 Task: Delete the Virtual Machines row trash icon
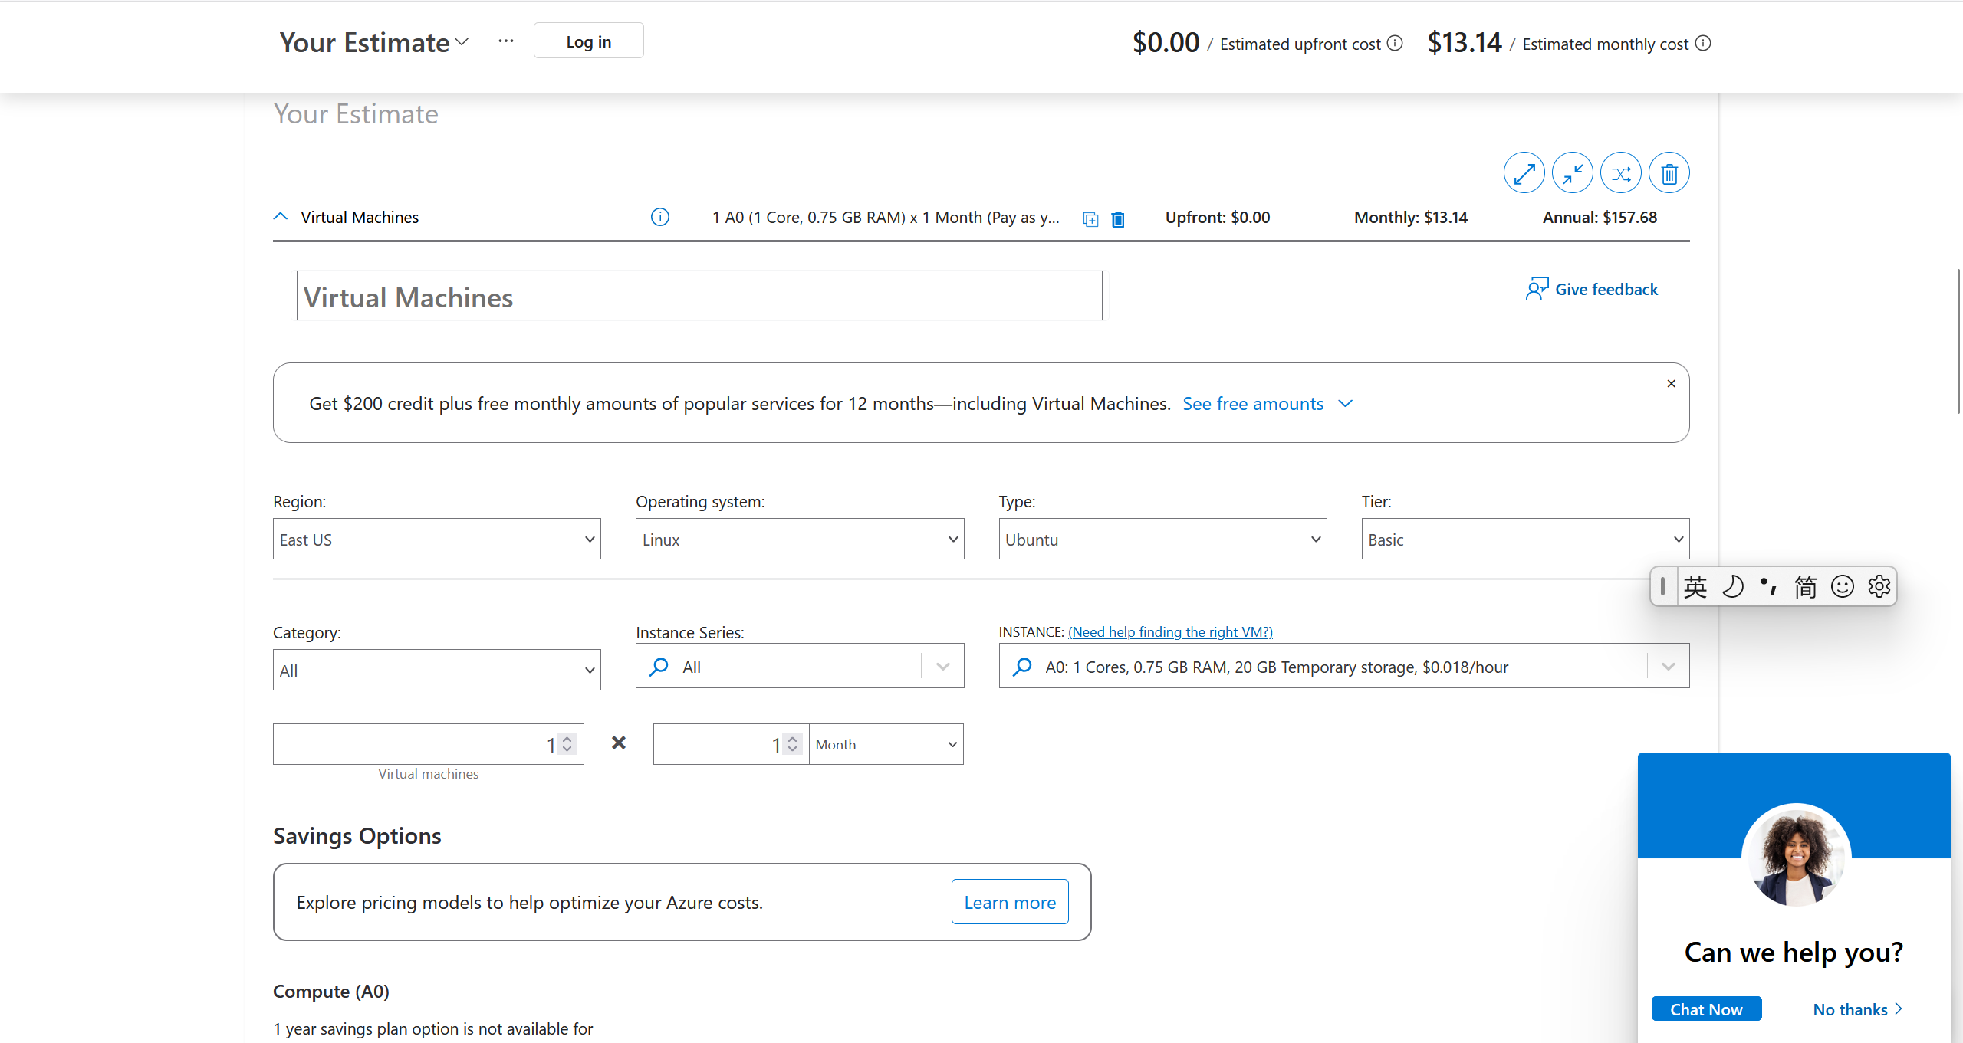[1118, 219]
